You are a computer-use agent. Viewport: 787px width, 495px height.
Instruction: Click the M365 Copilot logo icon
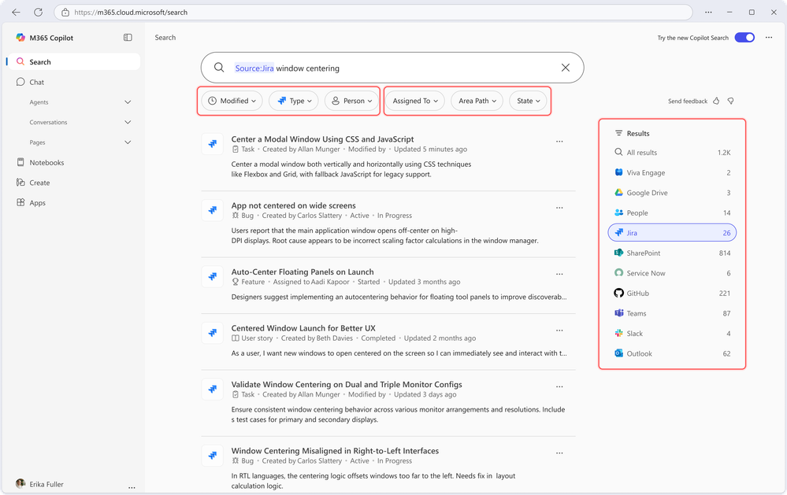tap(20, 38)
